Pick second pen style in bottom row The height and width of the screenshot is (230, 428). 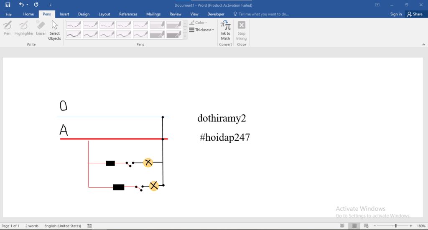90,34
